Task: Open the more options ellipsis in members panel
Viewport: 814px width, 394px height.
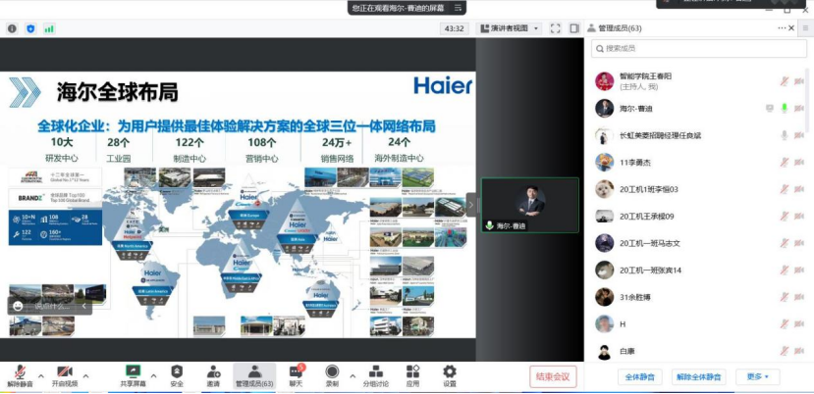Action: [x=782, y=28]
